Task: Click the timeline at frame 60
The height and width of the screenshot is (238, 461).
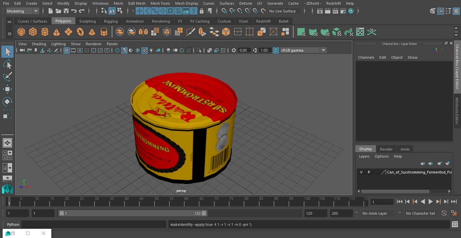Action: click(x=186, y=202)
